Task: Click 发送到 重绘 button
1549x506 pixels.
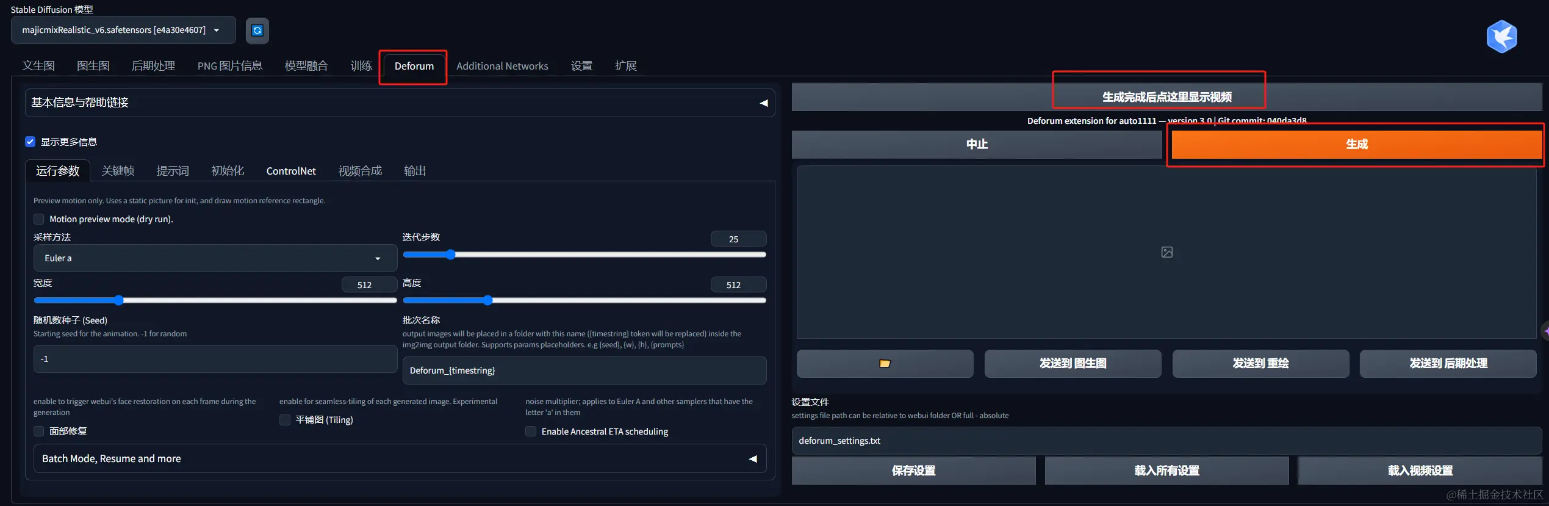Action: pyautogui.click(x=1260, y=364)
